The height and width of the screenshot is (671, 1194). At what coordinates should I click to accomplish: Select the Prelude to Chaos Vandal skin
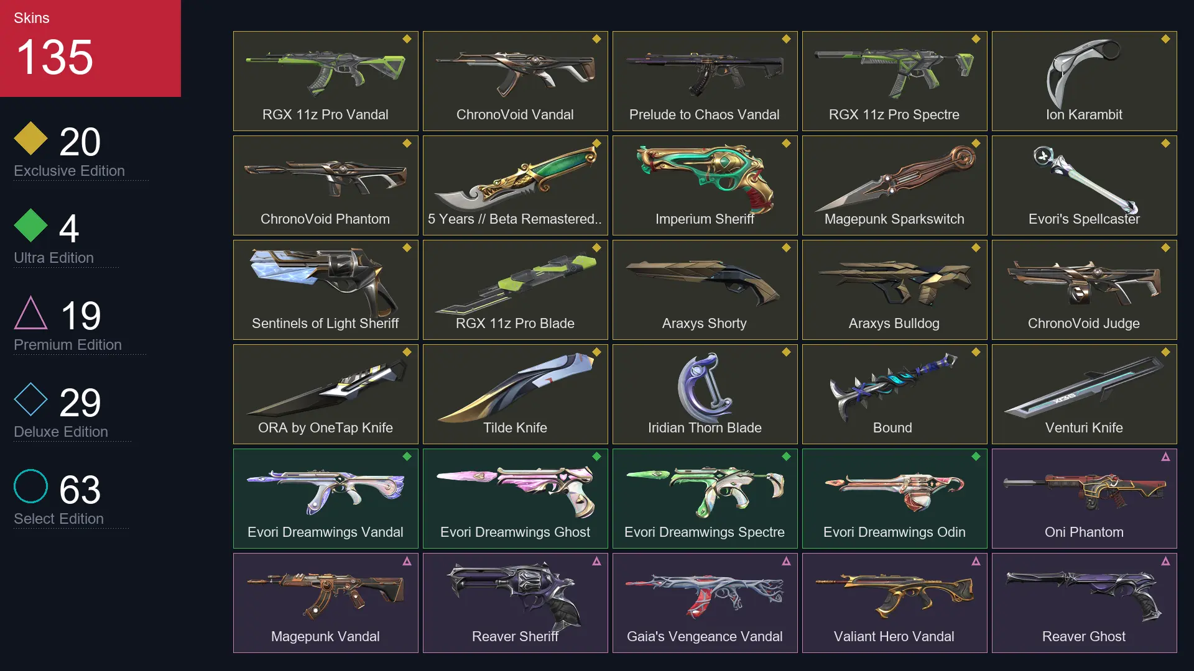click(705, 81)
